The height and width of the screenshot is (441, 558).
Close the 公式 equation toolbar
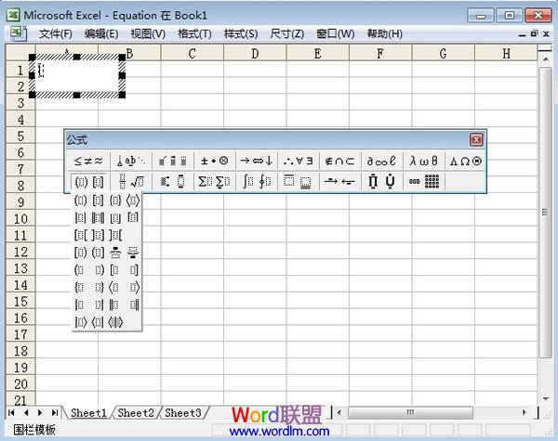coord(476,139)
